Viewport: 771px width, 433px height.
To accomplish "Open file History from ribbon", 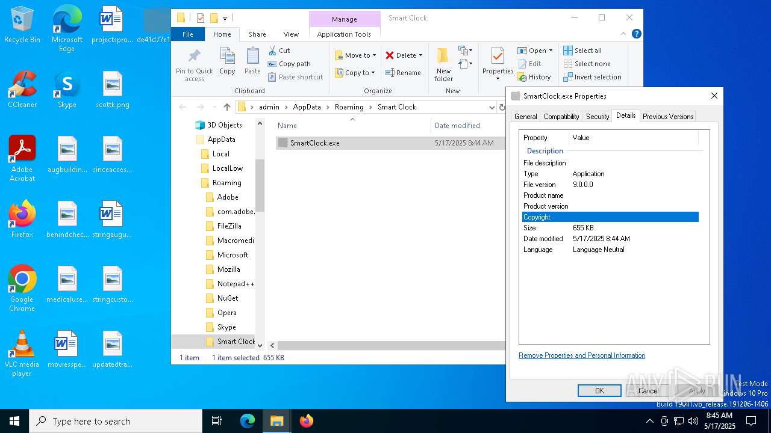I will (534, 77).
